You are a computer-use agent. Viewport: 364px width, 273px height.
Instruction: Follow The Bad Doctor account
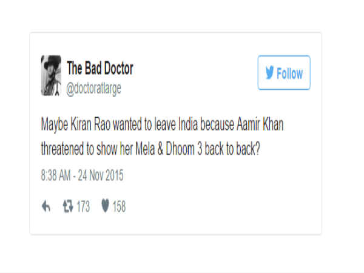tap(284, 73)
